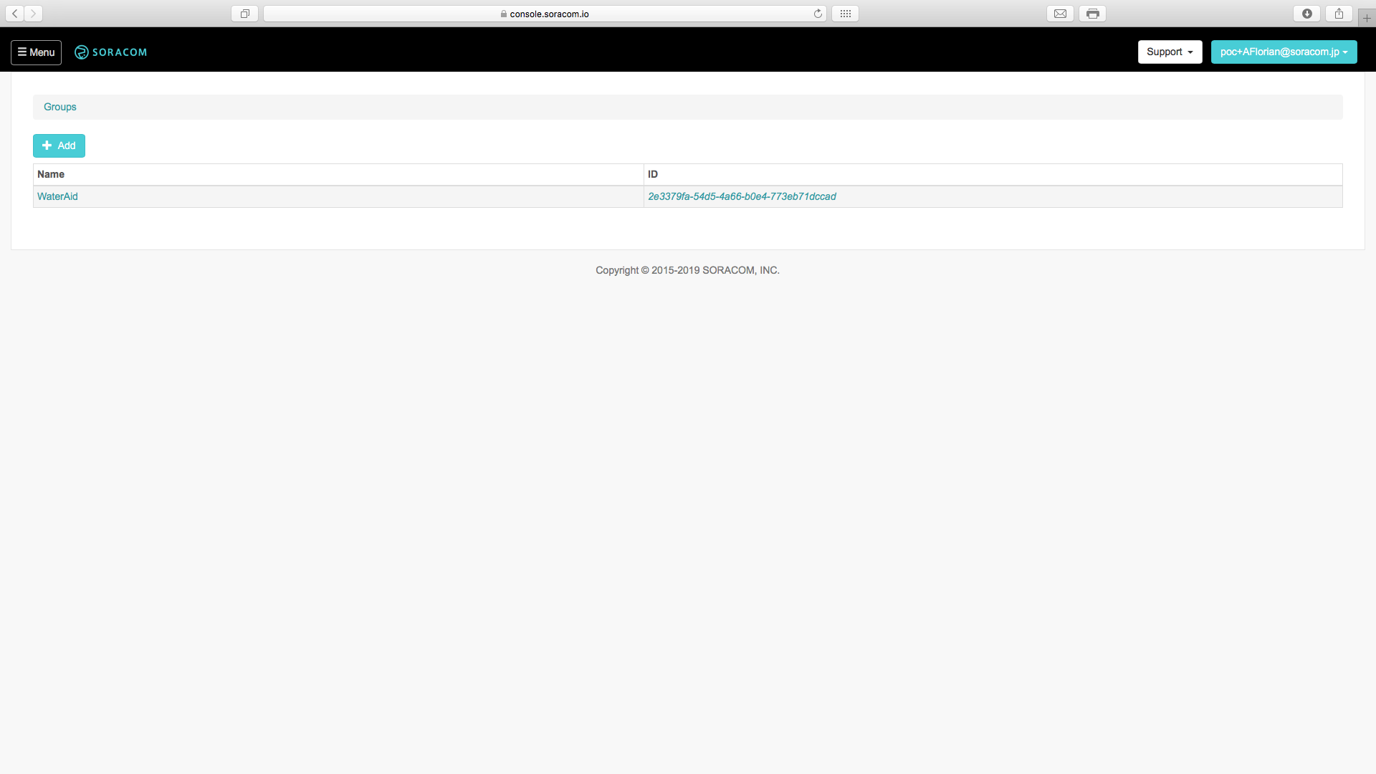Click the mail envelope toolbar icon
This screenshot has width=1376, height=774.
pyautogui.click(x=1060, y=14)
